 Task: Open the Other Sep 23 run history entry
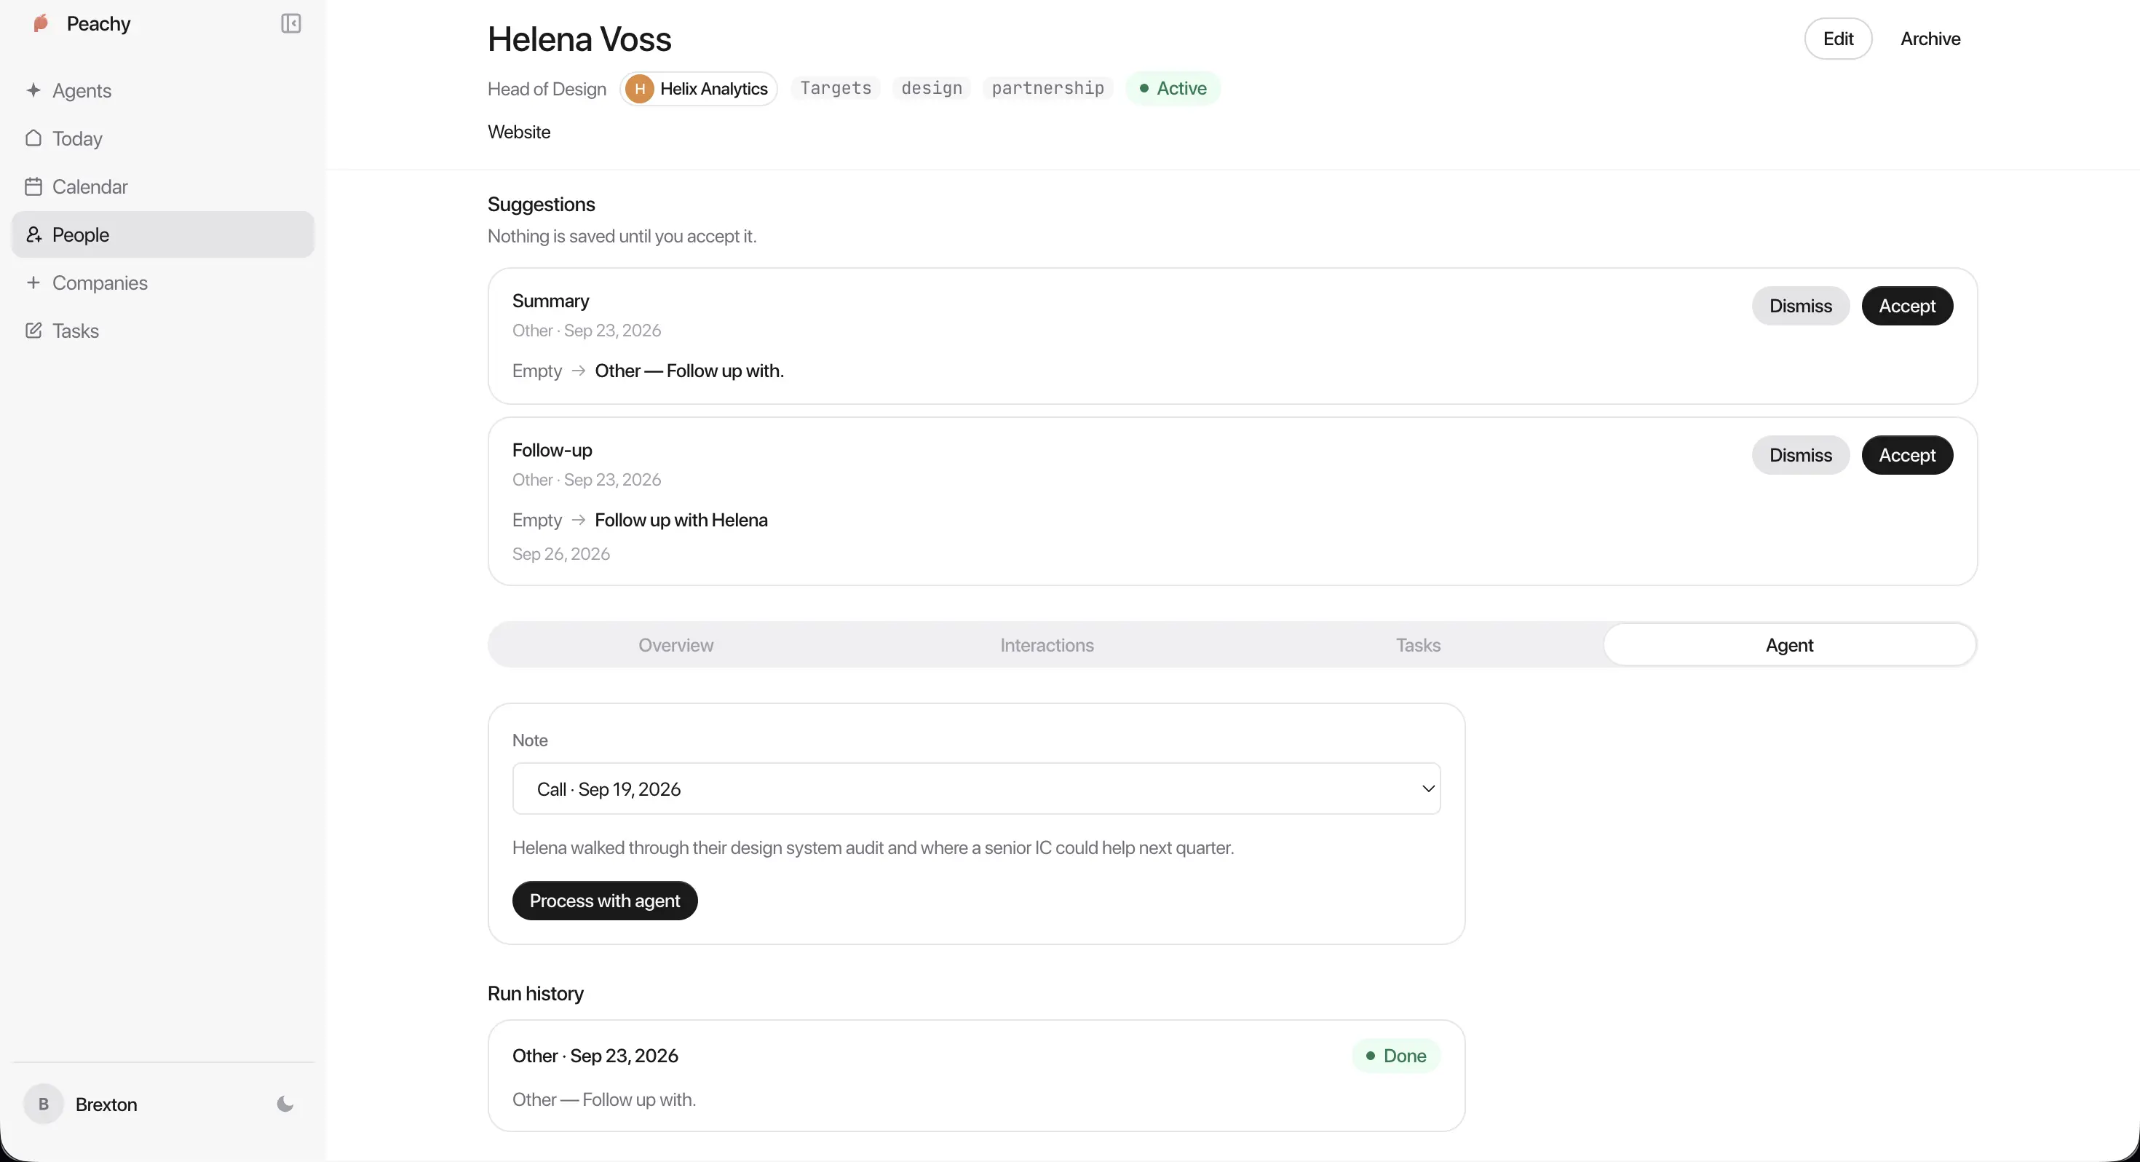point(976,1075)
